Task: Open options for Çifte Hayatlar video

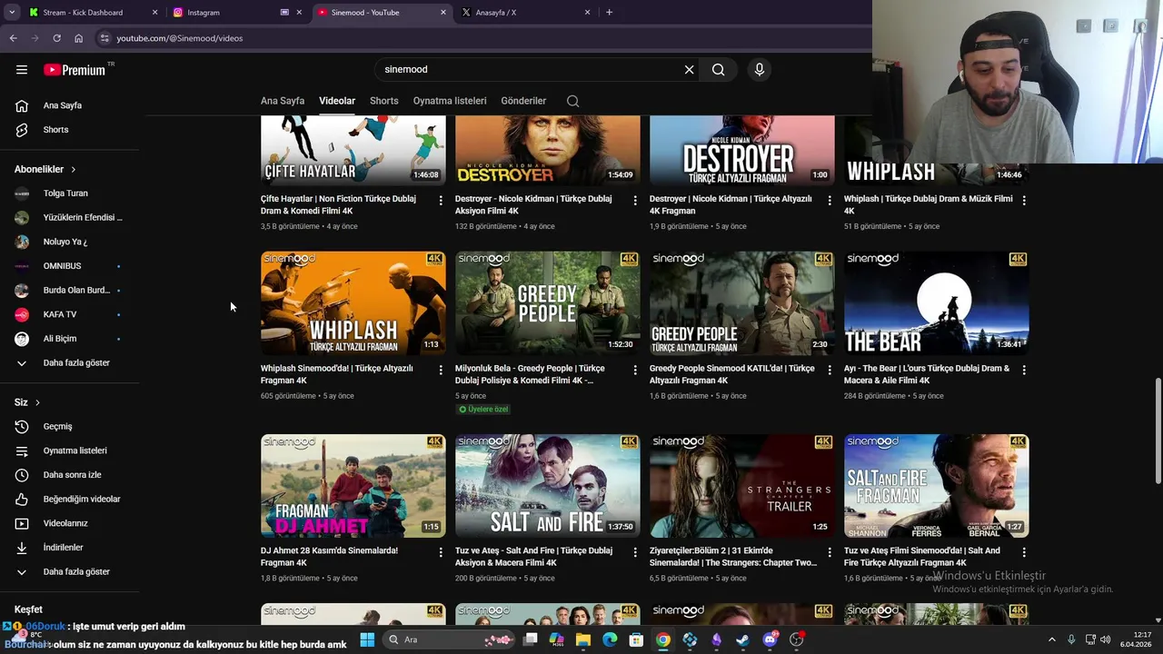Action: 441,200
